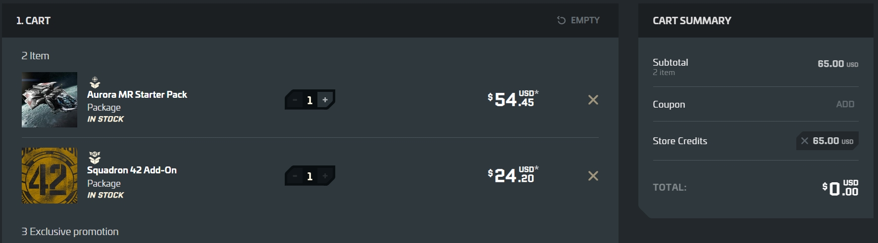Click the Aurora quantity value field
Image resolution: width=878 pixels, height=243 pixels.
pyautogui.click(x=310, y=100)
